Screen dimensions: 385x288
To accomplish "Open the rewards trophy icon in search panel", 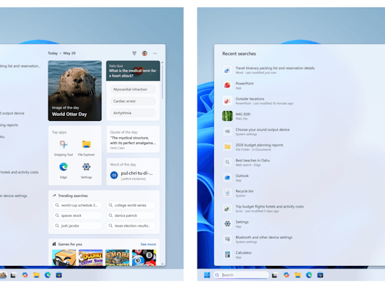I will click(134, 53).
